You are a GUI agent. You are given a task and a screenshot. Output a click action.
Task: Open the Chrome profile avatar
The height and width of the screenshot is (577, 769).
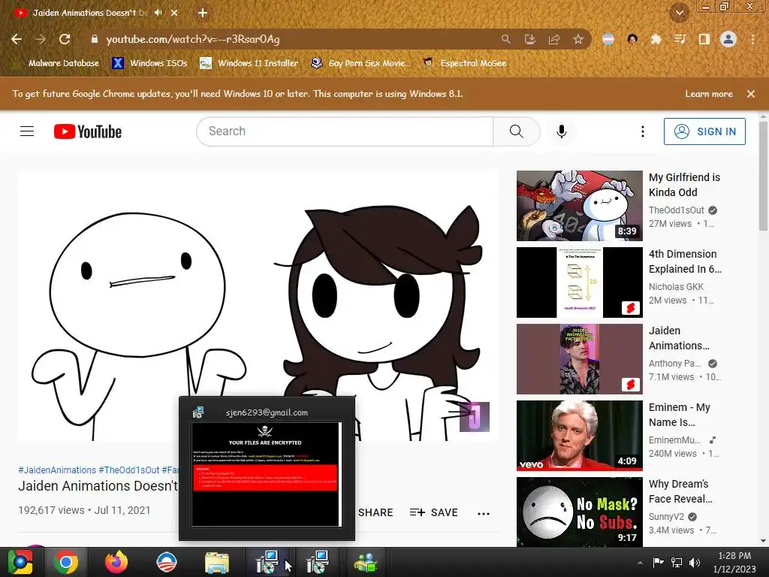coord(728,39)
